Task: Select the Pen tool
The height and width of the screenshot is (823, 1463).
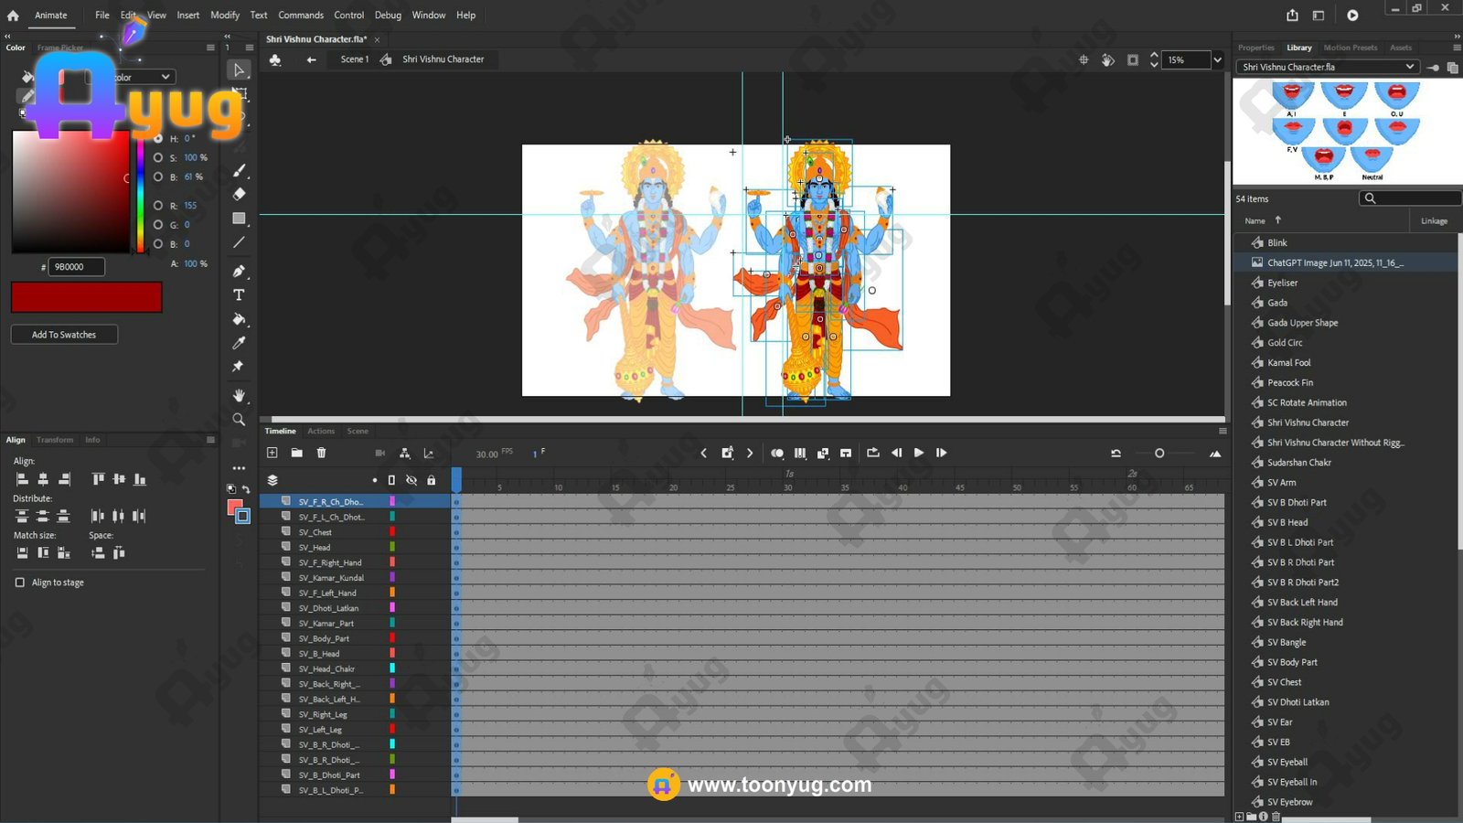Action: point(239,272)
